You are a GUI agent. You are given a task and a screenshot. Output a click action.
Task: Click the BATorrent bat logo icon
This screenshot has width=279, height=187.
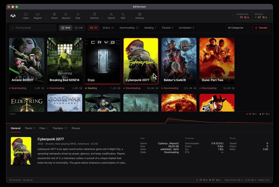point(13,16)
